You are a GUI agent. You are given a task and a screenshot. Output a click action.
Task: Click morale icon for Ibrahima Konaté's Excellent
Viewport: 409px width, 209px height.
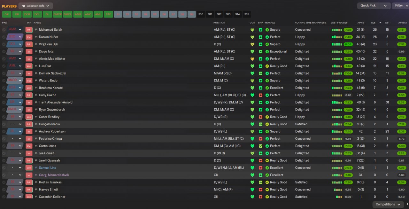coord(267,88)
